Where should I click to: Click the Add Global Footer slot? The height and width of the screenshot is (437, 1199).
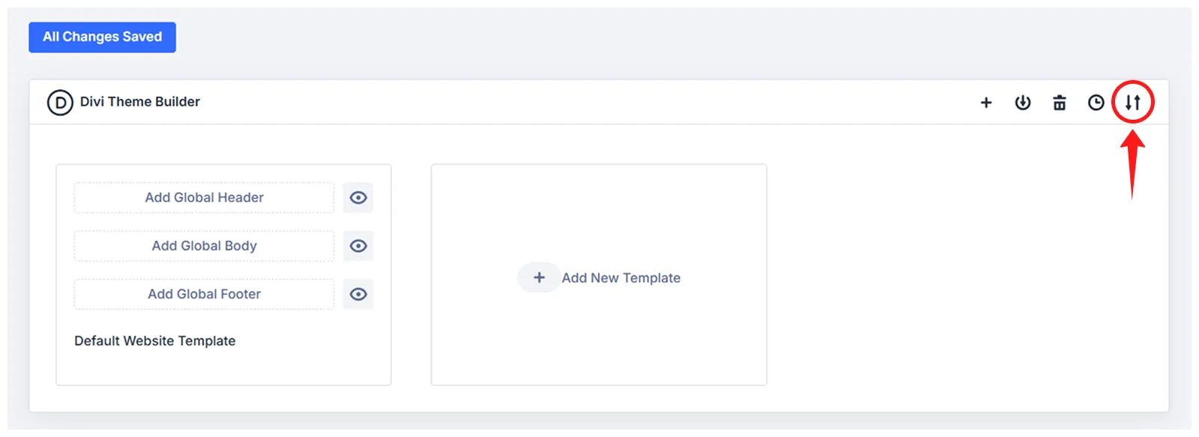[204, 294]
